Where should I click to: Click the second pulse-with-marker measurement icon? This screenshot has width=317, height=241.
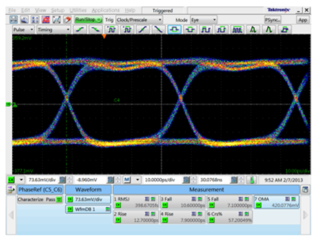(127, 30)
